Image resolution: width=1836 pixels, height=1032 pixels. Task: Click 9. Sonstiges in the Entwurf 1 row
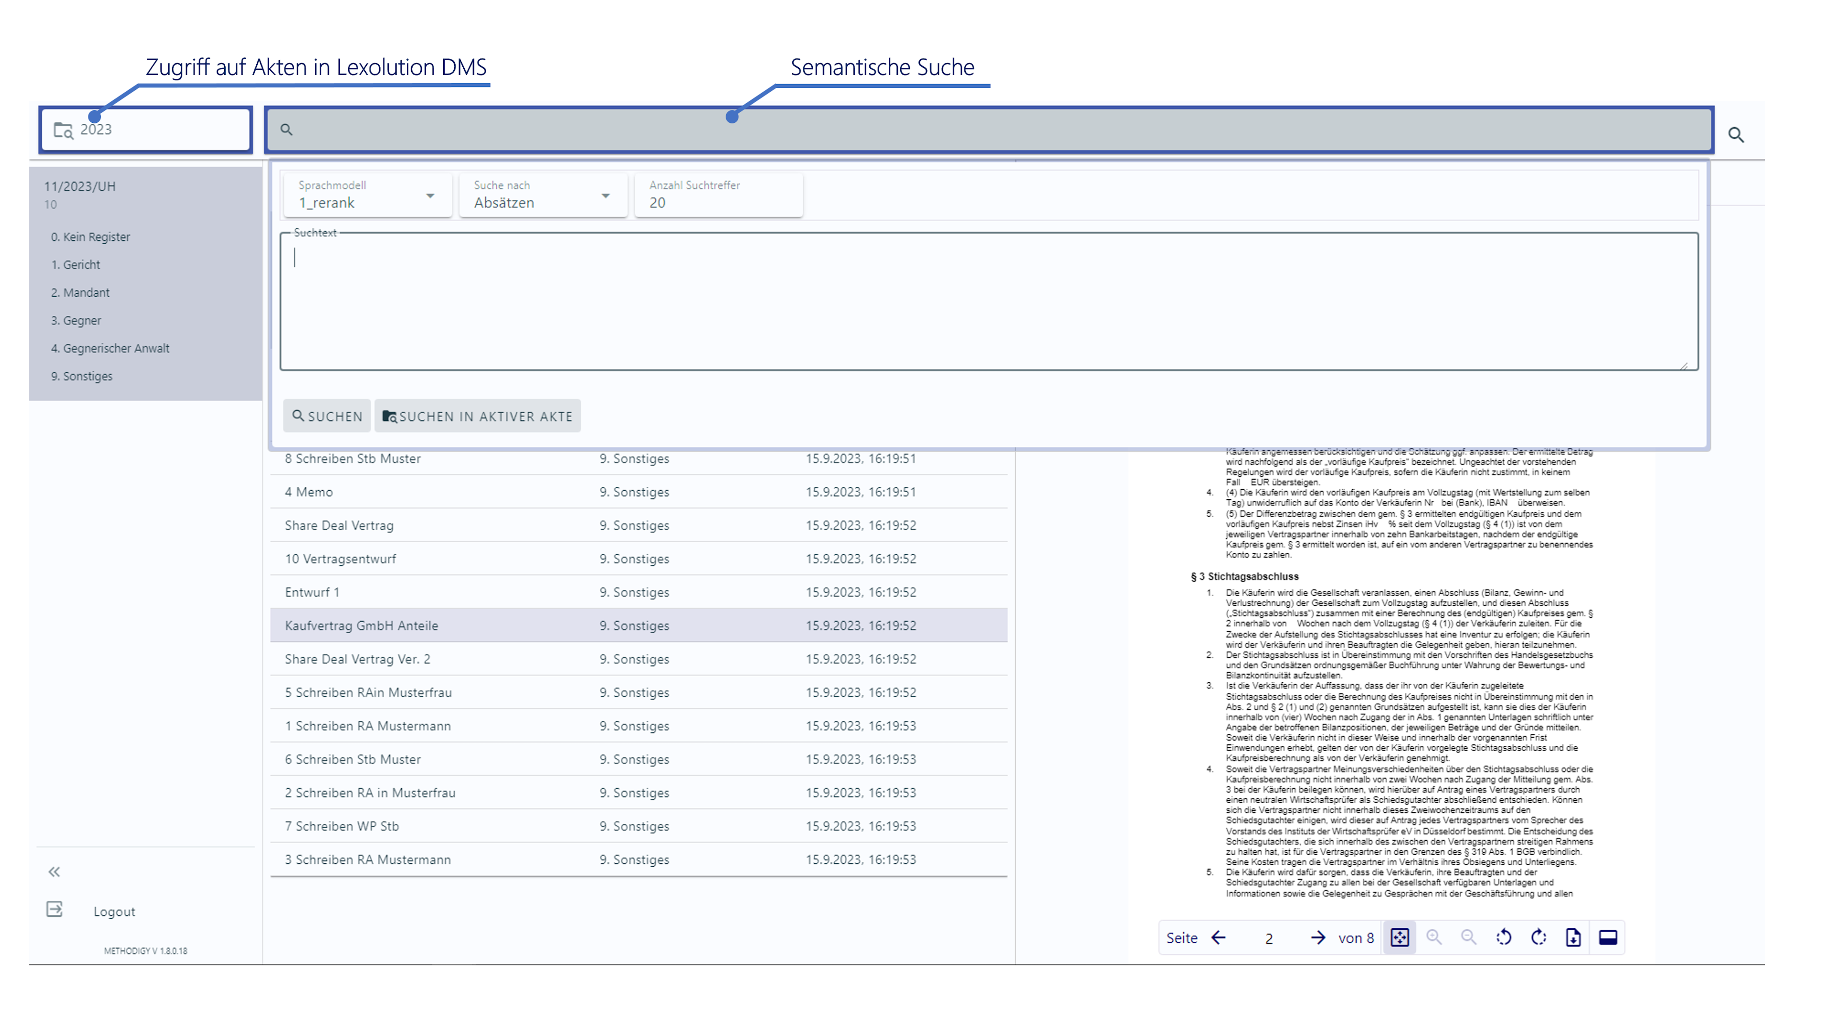(634, 592)
